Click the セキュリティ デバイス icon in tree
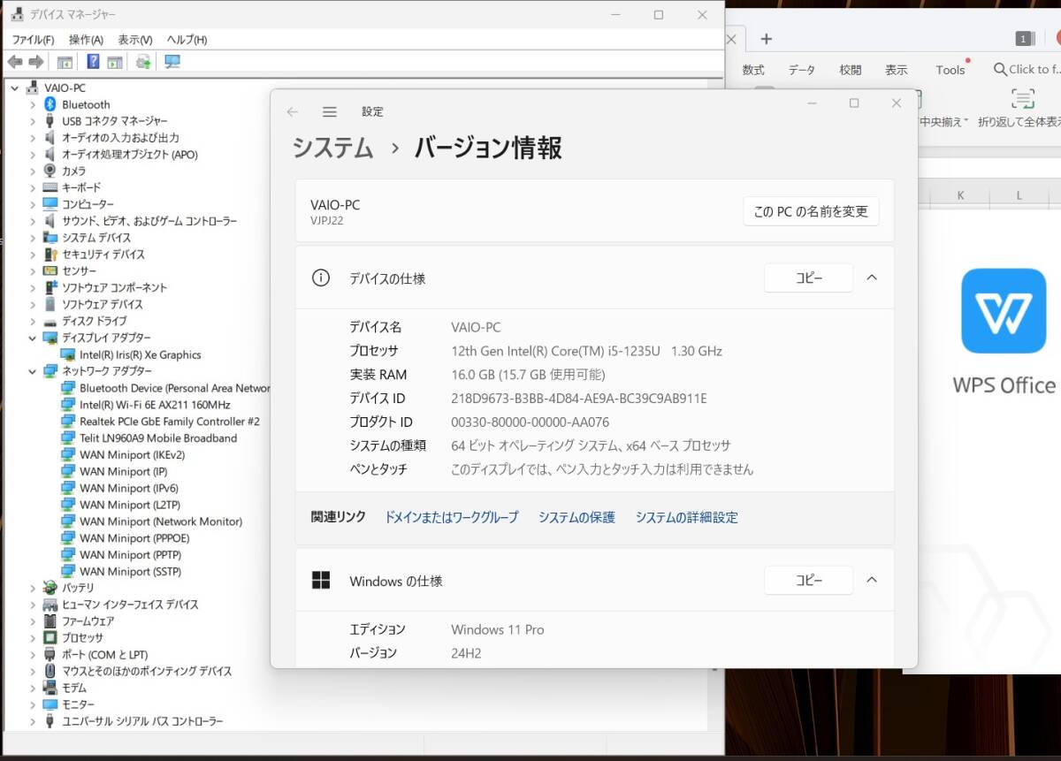 tap(50, 255)
